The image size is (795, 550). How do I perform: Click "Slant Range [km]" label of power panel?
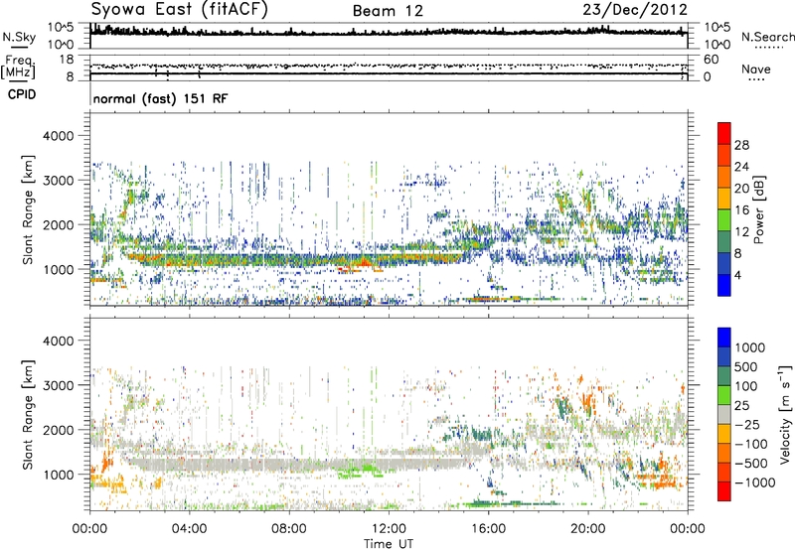(28, 209)
